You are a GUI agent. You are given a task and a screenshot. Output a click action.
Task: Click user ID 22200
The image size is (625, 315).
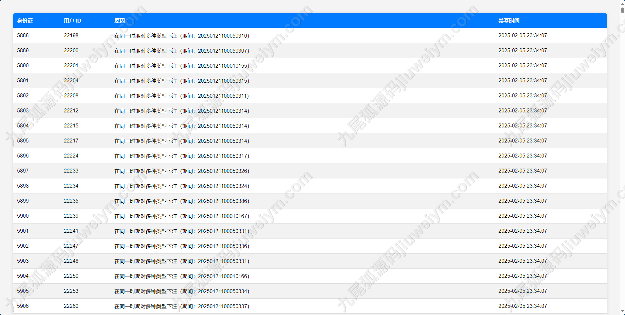(x=71, y=50)
